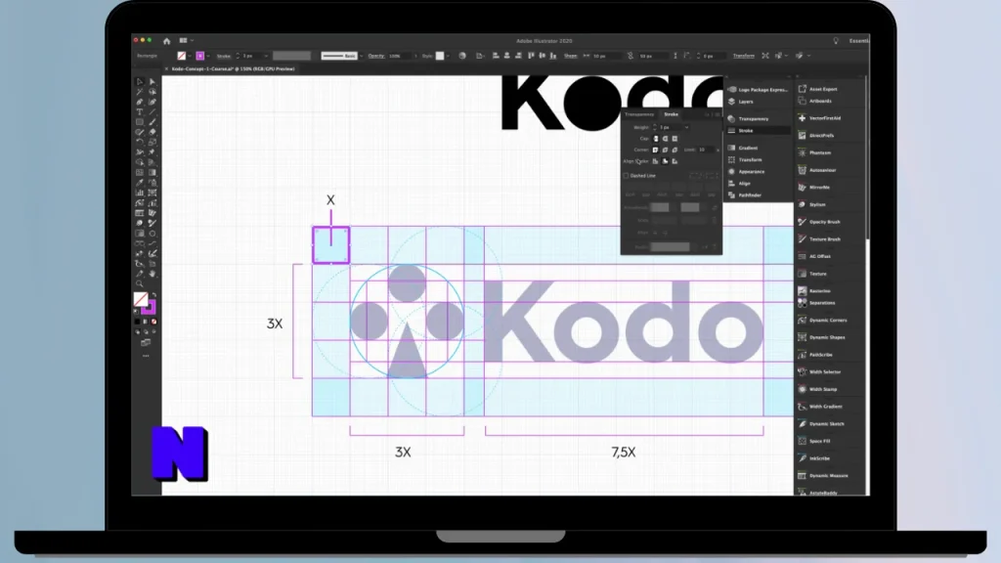Select the Pen tool
The height and width of the screenshot is (563, 1001).
[x=139, y=102]
